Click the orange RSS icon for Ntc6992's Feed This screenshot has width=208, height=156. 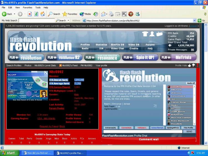[x=60, y=65]
